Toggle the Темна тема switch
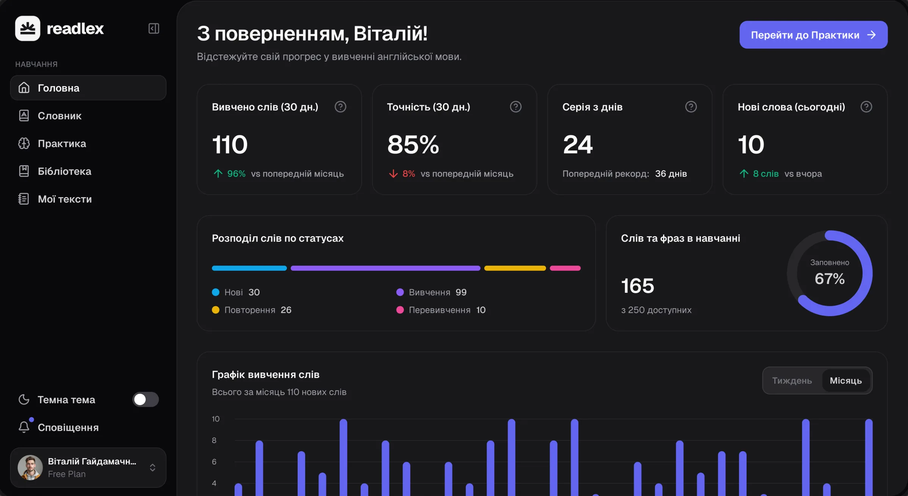This screenshot has height=496, width=908. 146,399
